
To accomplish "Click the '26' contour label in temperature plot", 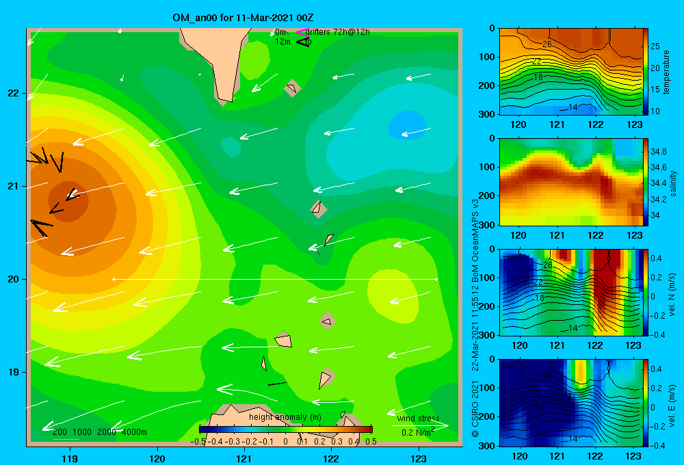I will click(x=547, y=44).
